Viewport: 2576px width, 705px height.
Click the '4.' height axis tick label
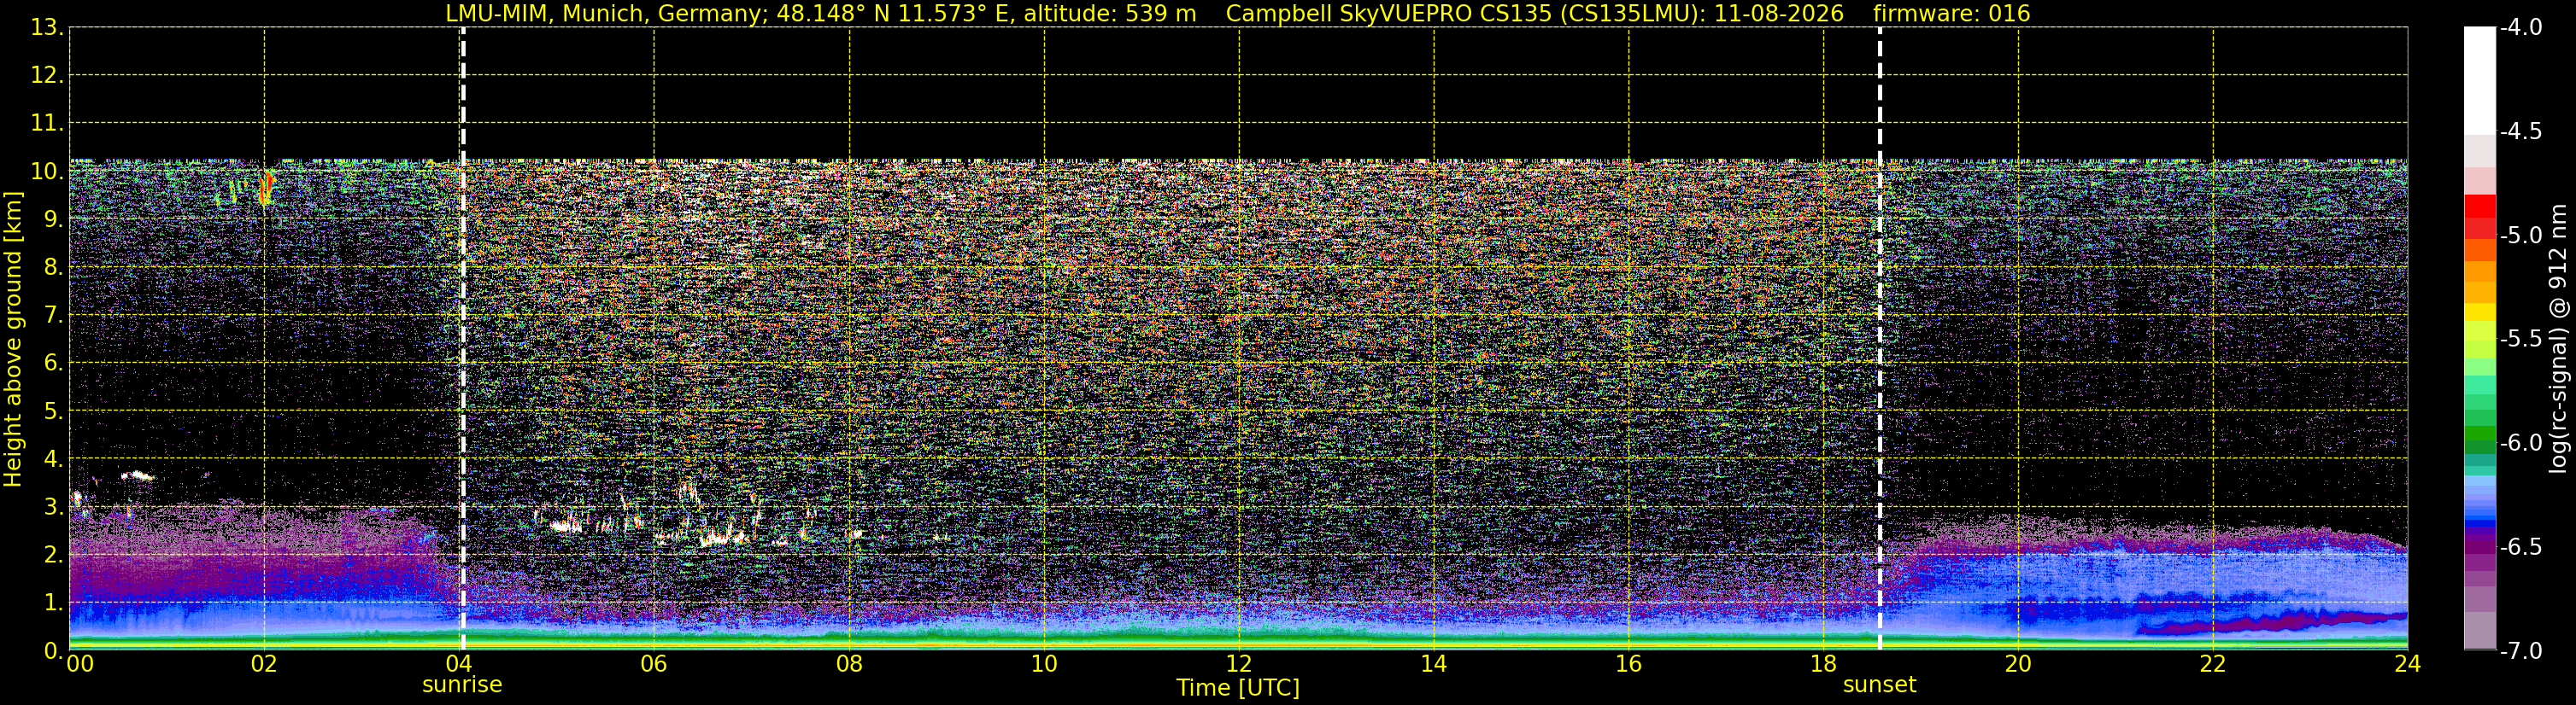coord(53,458)
